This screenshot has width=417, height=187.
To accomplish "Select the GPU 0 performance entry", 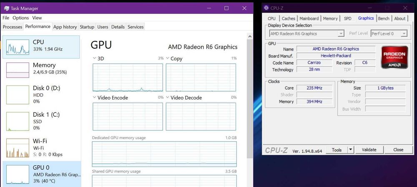I will pyautogui.click(x=41, y=174).
